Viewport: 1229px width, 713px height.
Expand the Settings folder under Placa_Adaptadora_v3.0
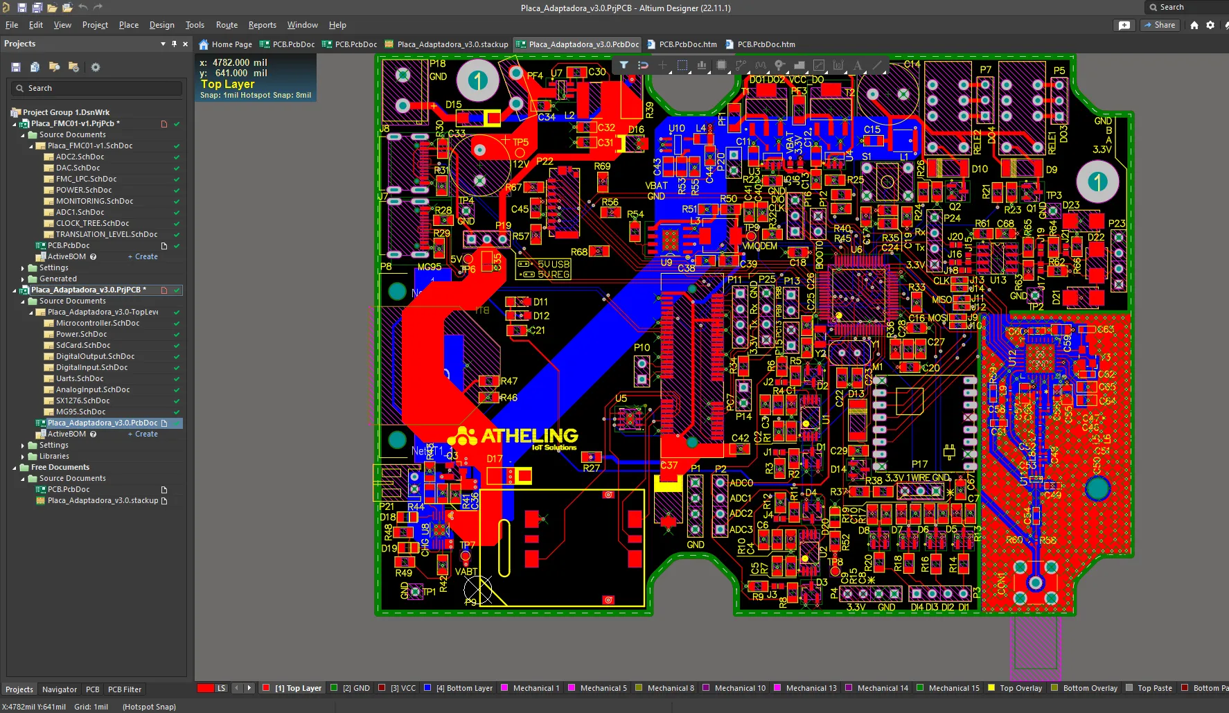21,445
